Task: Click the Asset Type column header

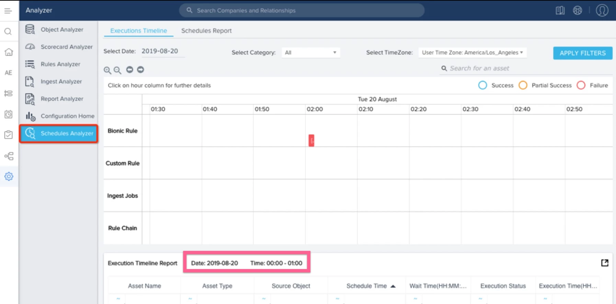Action: (x=217, y=286)
